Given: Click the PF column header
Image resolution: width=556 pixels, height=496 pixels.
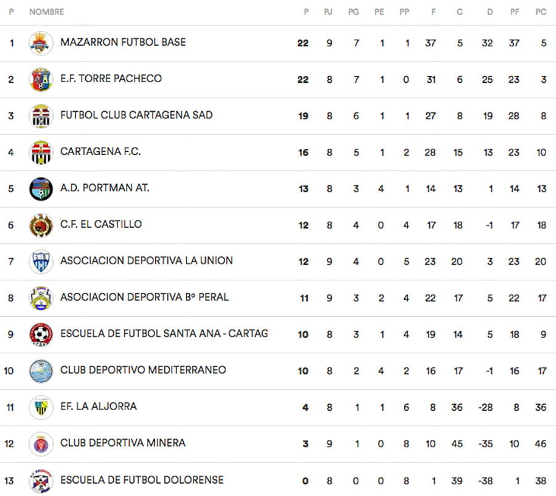Looking at the screenshot, I should 515,12.
